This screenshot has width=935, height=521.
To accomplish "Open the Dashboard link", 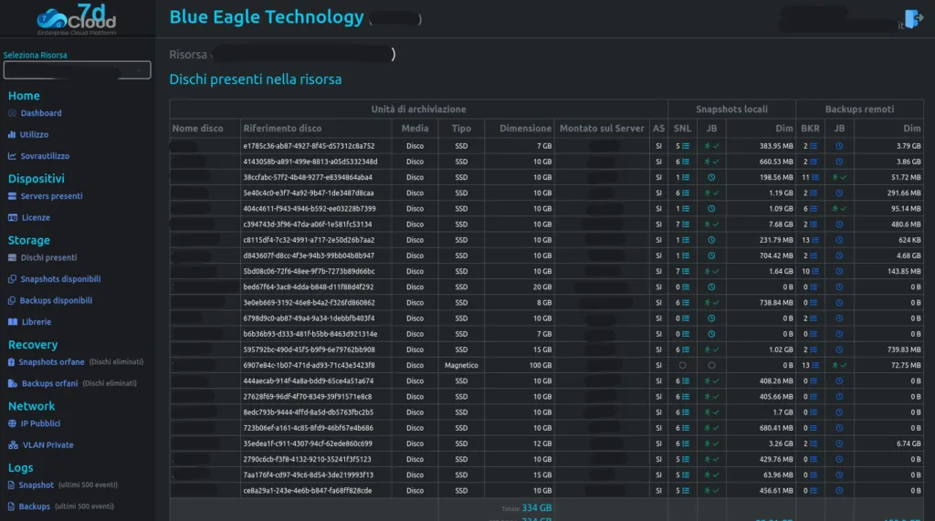I will 40,113.
